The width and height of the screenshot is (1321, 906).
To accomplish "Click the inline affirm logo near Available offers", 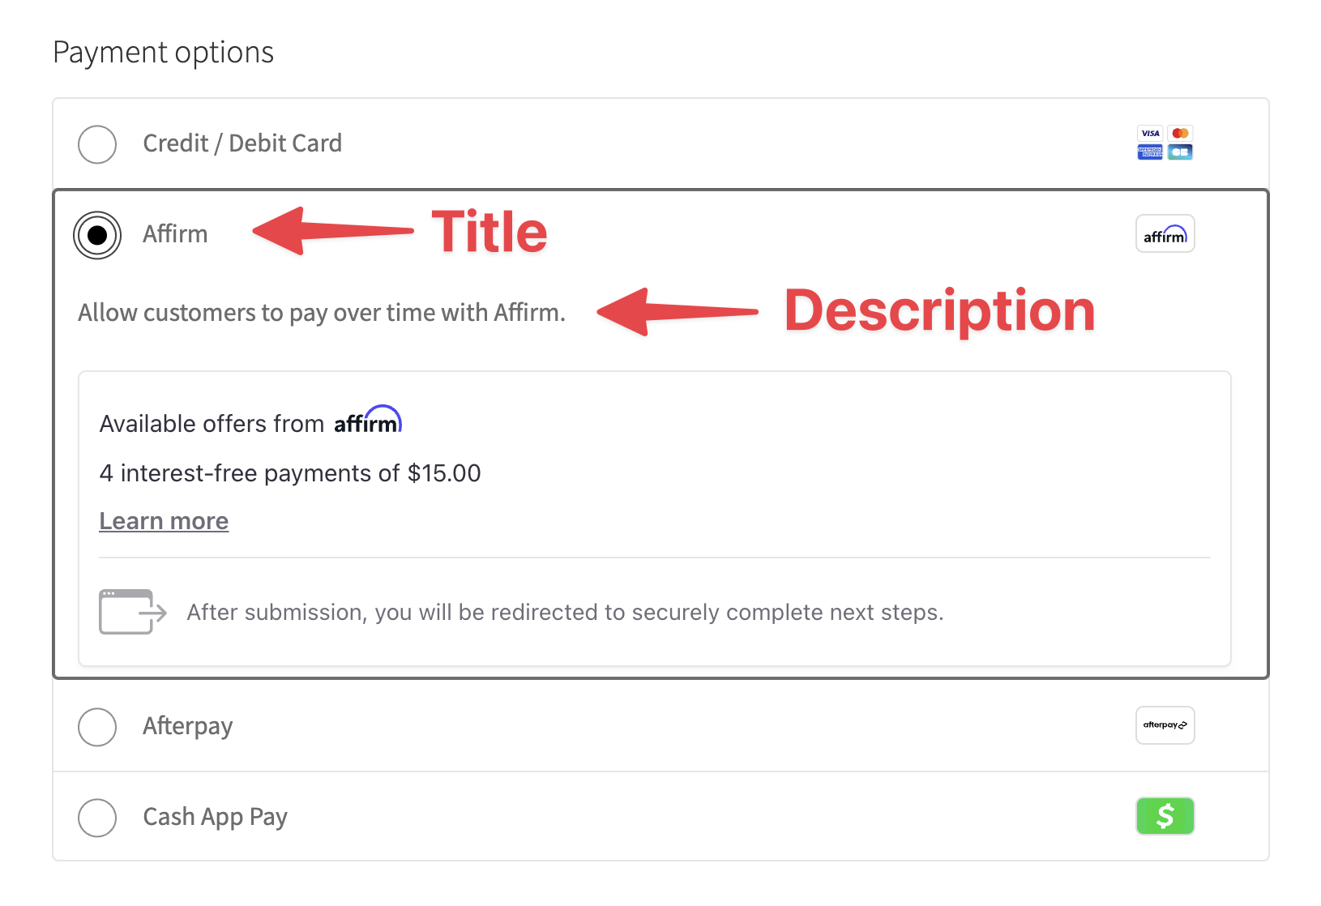I will tap(368, 421).
